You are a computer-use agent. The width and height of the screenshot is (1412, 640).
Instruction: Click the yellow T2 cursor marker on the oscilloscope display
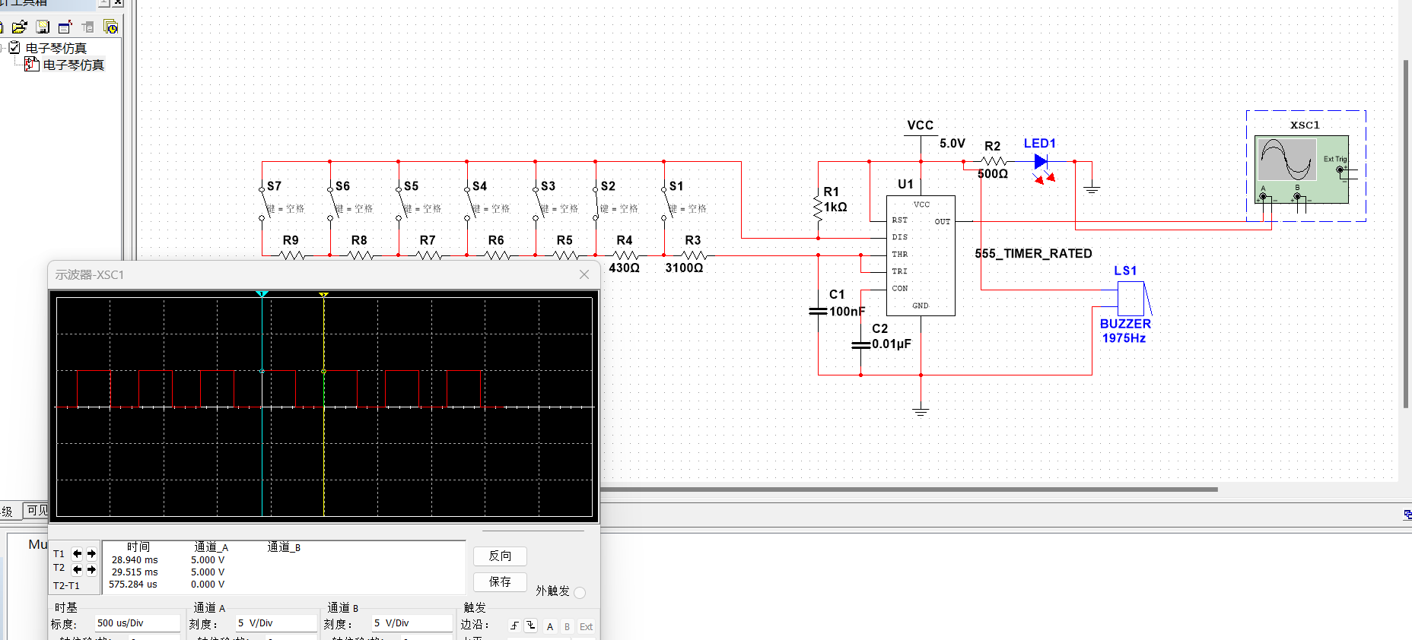323,294
